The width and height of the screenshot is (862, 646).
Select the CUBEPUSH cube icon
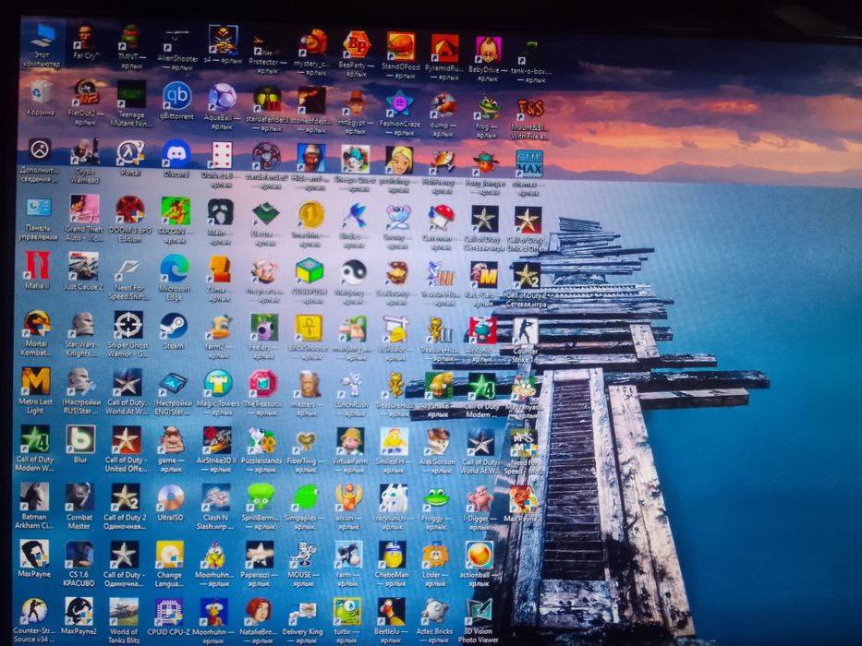pyautogui.click(x=309, y=272)
